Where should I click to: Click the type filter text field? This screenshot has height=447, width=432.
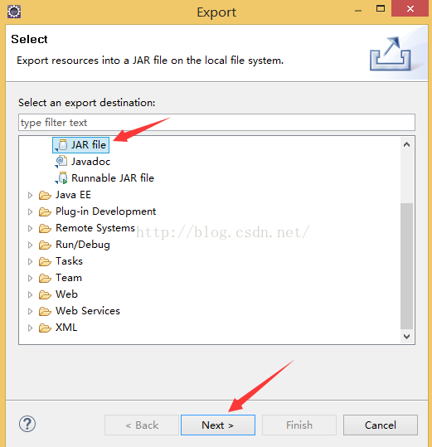(x=216, y=123)
